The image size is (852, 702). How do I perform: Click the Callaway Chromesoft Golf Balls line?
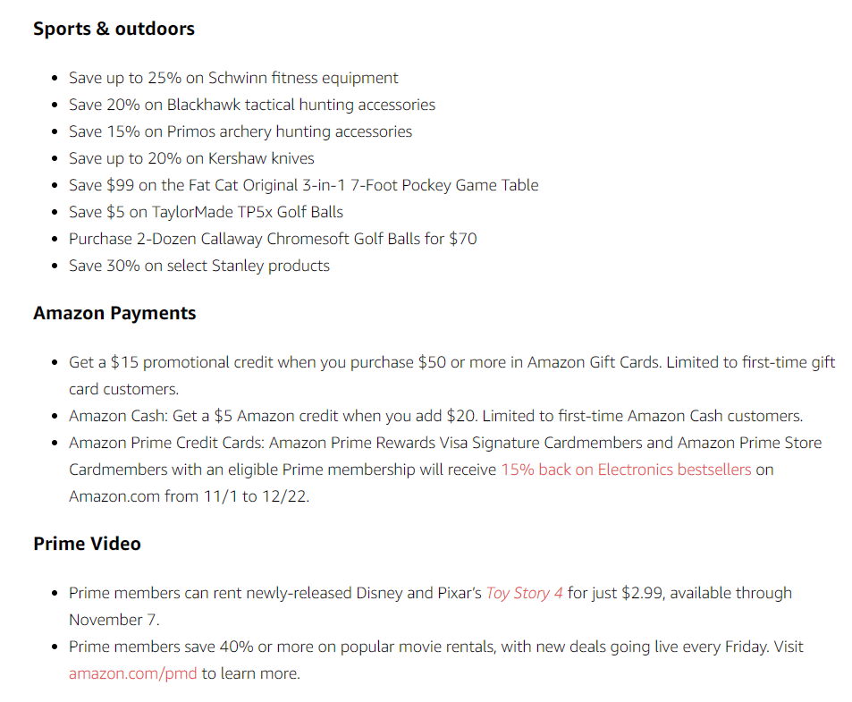273,239
